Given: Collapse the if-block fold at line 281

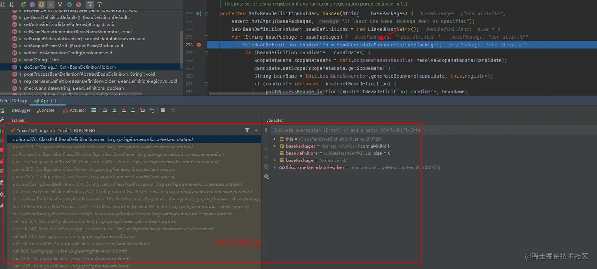Looking at the screenshot, I should (x=207, y=83).
